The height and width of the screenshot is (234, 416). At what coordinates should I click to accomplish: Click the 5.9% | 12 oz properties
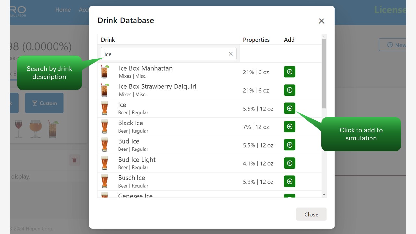(x=258, y=182)
